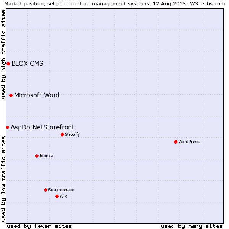The image size is (229, 229).
Task: Click the 'used by fewer sites' axis label
Action: click(x=39, y=226)
